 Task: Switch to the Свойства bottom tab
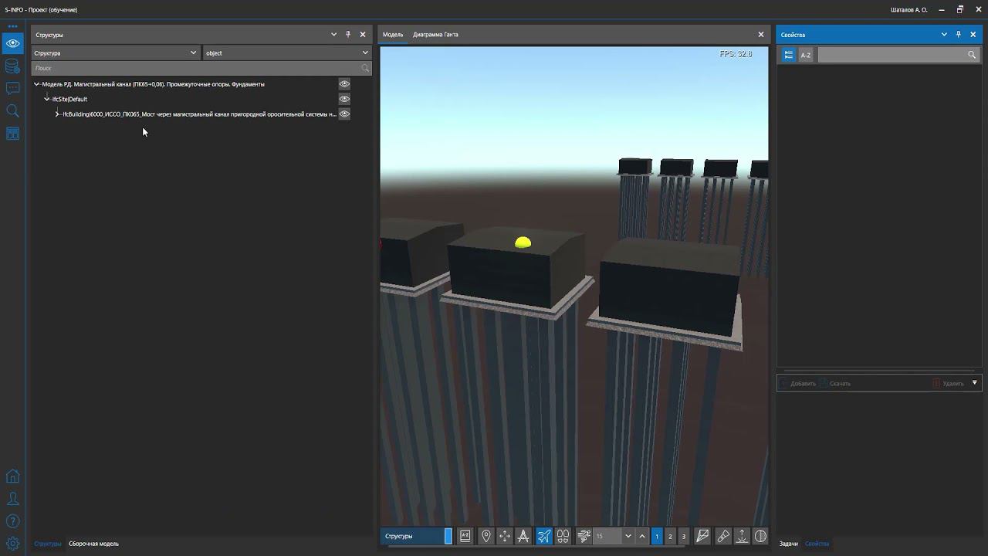click(x=817, y=544)
